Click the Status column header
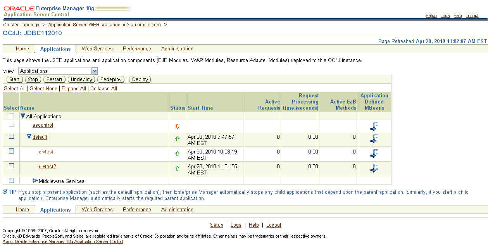The image size is (488, 250). 178,108
